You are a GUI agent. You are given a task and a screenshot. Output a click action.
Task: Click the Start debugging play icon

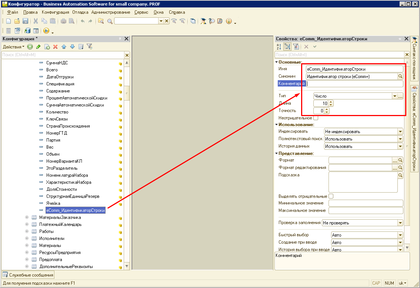point(46,31)
